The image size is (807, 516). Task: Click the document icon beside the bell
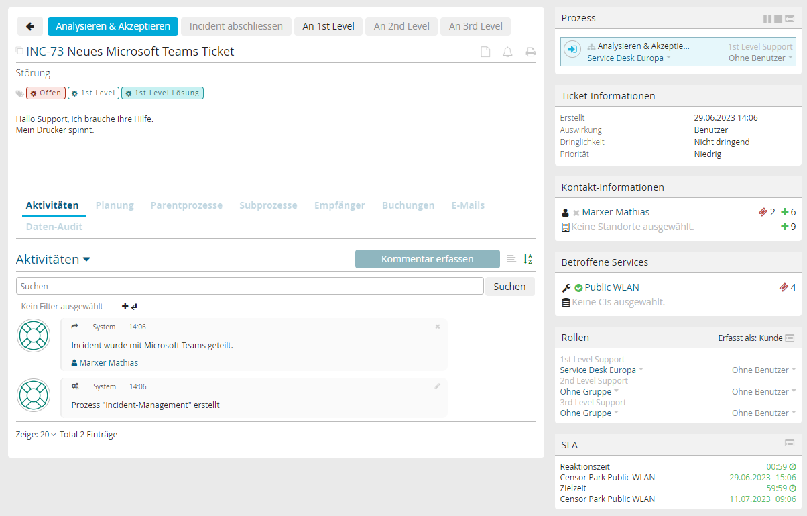click(485, 52)
